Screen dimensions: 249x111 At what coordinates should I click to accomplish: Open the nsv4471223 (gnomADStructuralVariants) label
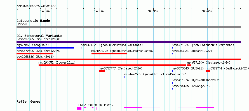[x=112, y=45]
